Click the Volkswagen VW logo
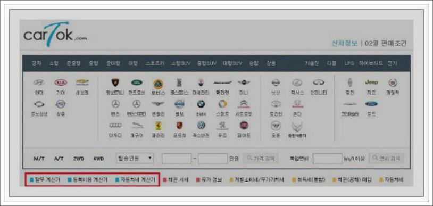Image resolution: width=433 pixels, height=206 pixels. [201, 126]
